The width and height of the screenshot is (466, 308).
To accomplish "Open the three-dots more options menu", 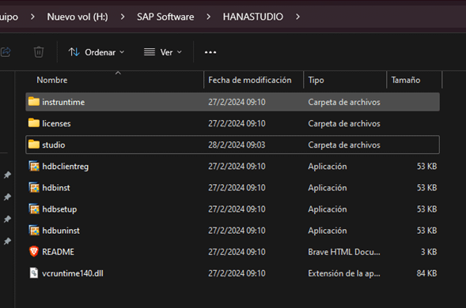I will click(x=210, y=52).
